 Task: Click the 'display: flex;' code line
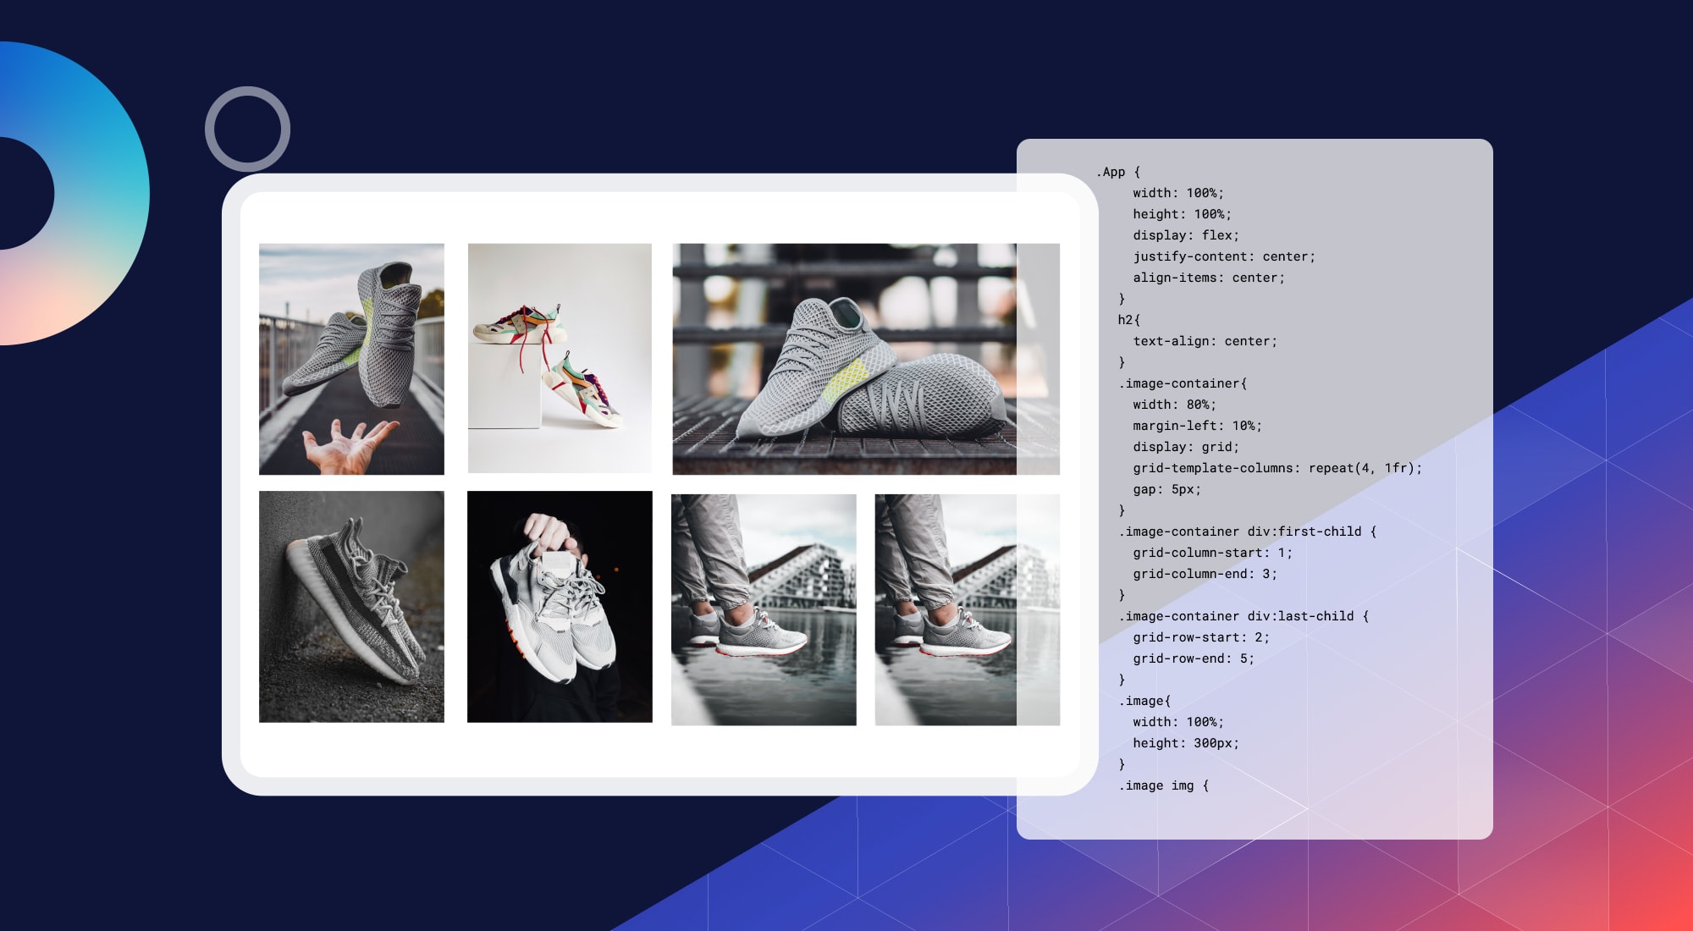point(1185,235)
